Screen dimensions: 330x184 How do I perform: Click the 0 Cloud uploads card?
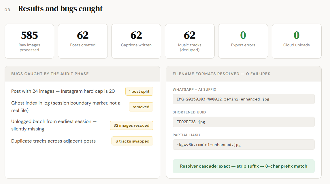pyautogui.click(x=297, y=41)
